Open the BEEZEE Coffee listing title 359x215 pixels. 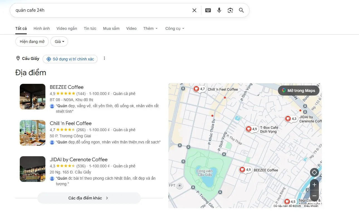[x=67, y=87]
